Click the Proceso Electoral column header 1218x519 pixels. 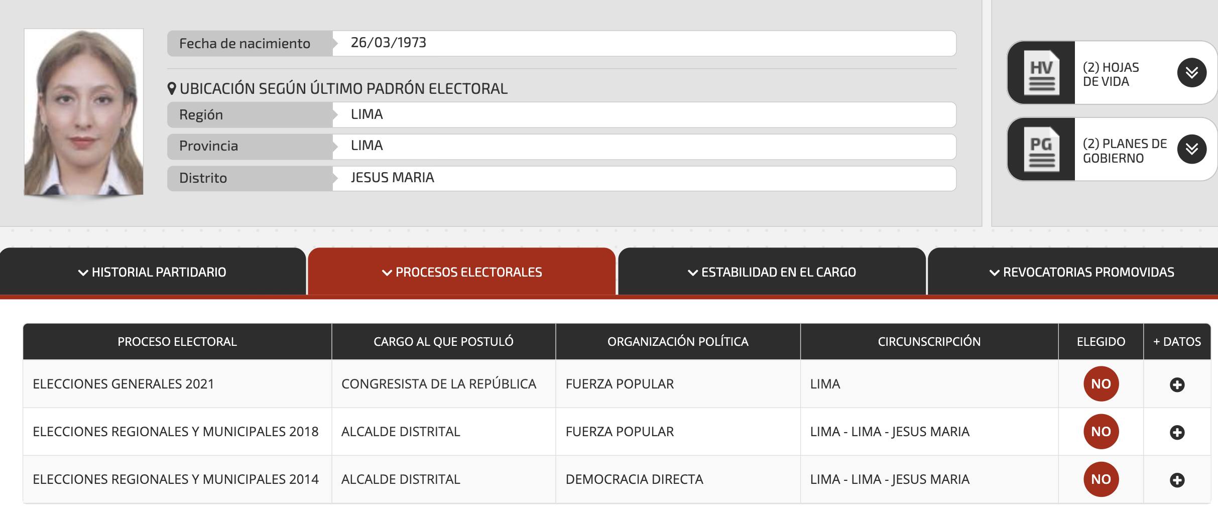177,342
